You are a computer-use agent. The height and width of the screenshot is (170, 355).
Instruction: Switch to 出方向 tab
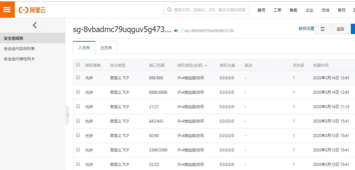pos(106,48)
